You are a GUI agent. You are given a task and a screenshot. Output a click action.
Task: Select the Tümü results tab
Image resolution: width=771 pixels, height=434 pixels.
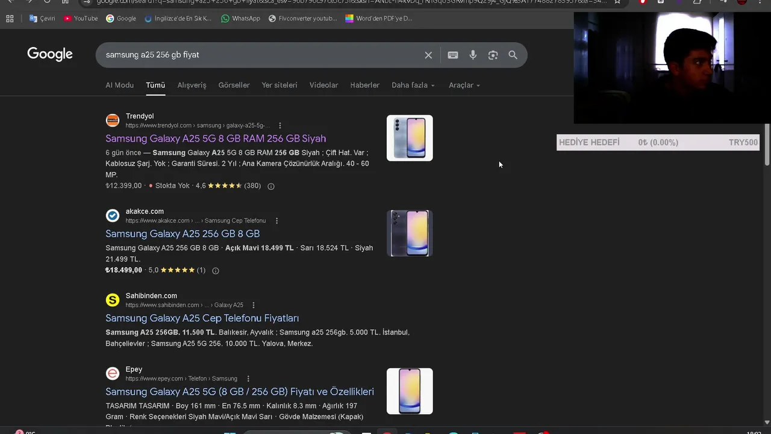coord(155,85)
